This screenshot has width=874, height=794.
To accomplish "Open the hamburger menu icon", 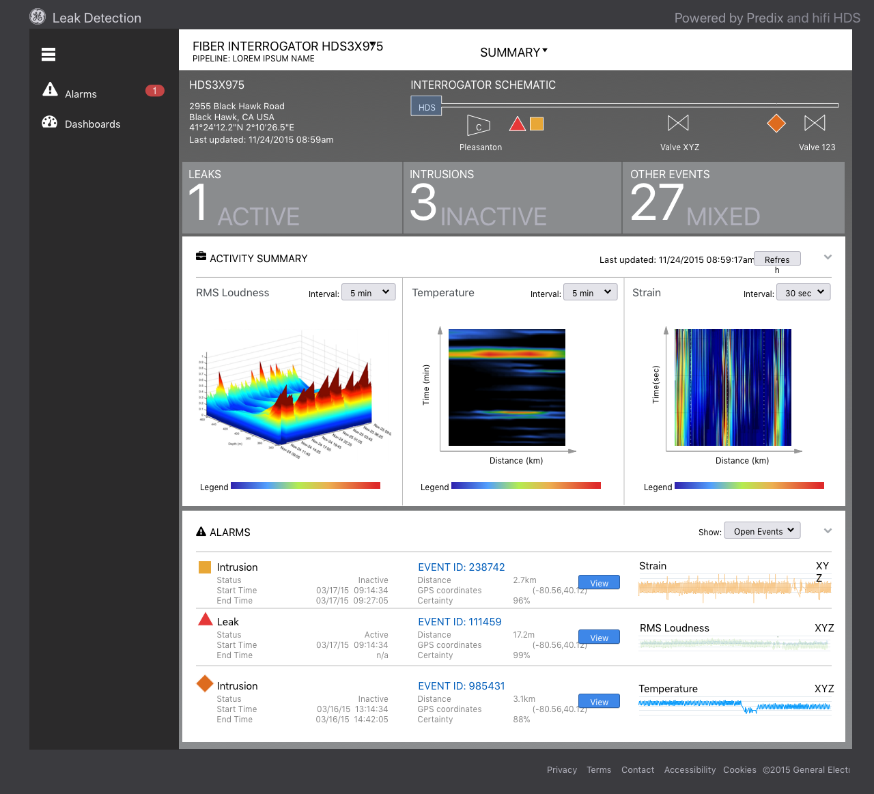I will [x=48, y=55].
